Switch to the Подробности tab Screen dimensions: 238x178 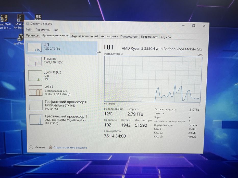[x=149, y=37]
